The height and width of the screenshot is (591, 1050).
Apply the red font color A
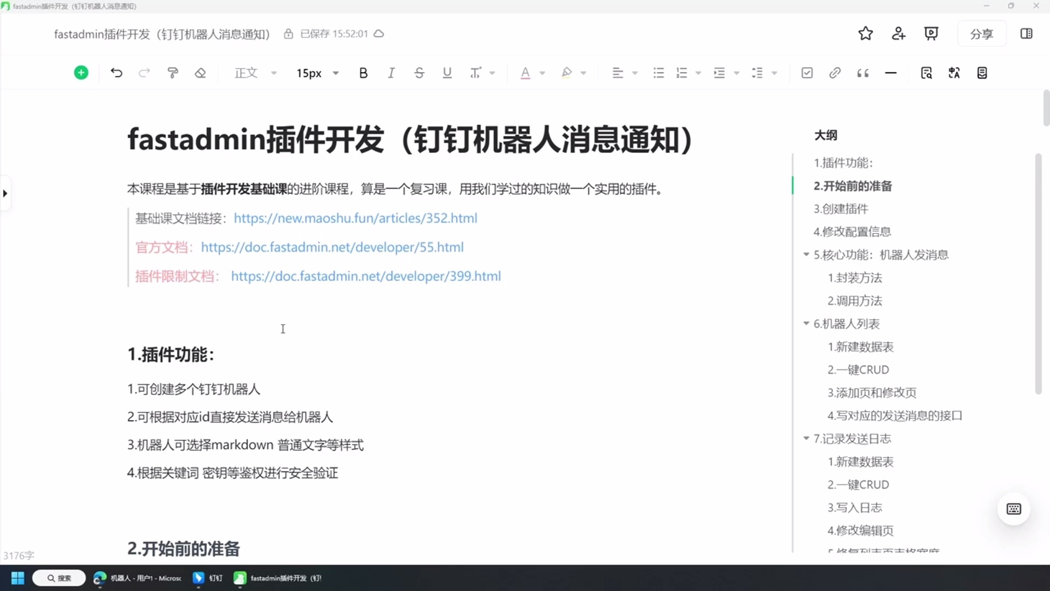coord(525,73)
